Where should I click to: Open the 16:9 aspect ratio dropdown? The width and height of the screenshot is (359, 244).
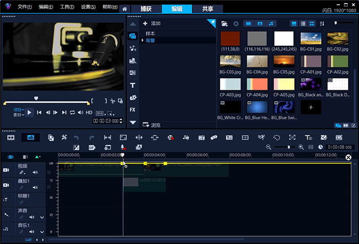pyautogui.click(x=101, y=113)
